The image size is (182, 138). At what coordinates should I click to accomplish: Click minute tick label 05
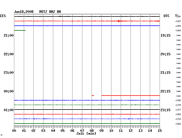tap(62, 131)
